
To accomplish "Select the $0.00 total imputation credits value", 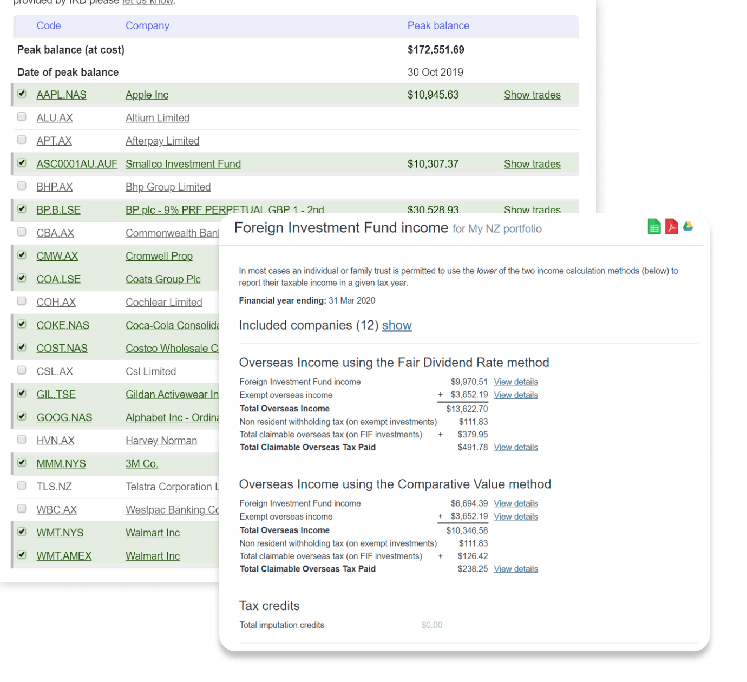I will 431,625.
